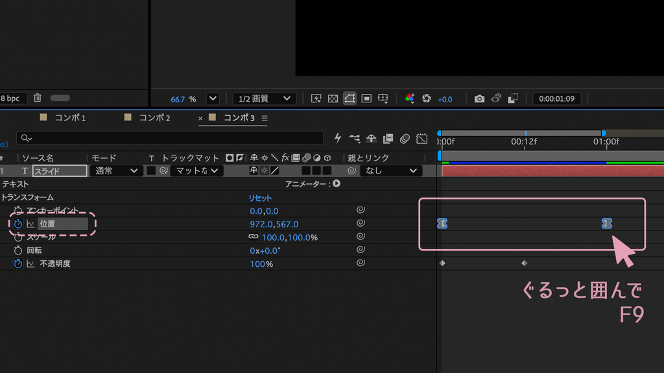Select the second 位置 keyframe at 01:00f
The width and height of the screenshot is (664, 373).
point(606,223)
